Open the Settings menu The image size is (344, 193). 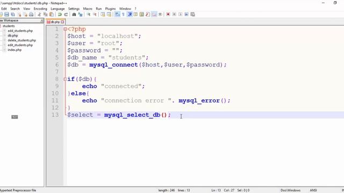(74, 9)
